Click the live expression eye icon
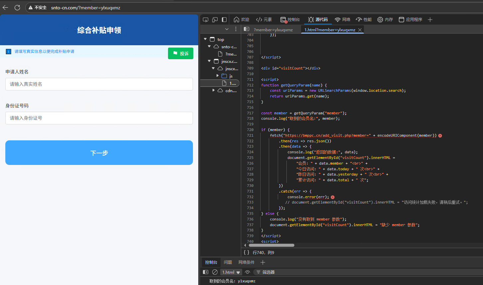Viewport: 483px width, 285px height. pos(247,272)
